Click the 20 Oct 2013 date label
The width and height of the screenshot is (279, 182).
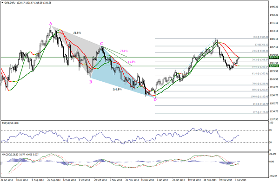pyautogui.click(x=100, y=180)
